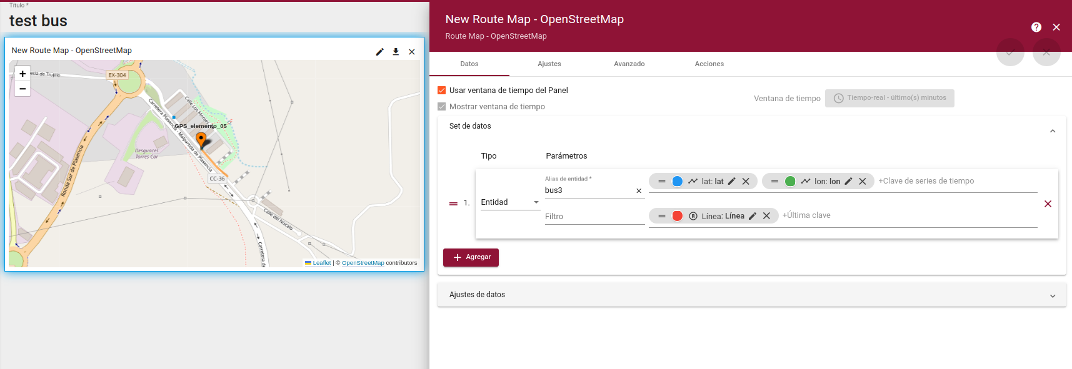This screenshot has height=369, width=1072.
Task: Grab the drag handle of lon key chip
Action: point(774,182)
